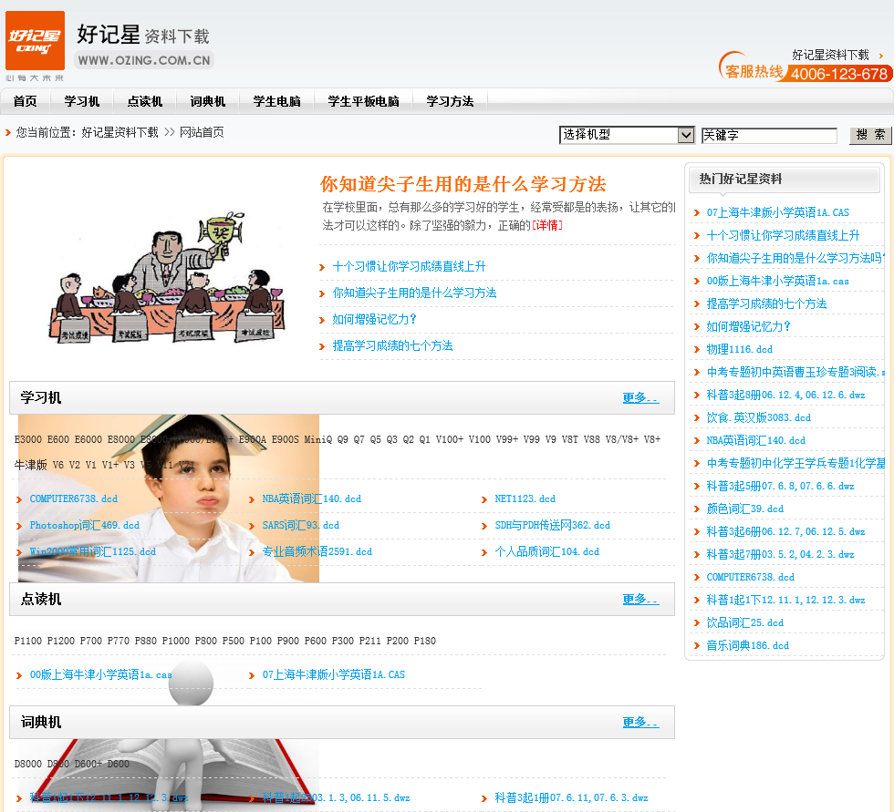Open 00版上海牛津小学英语1a.cas in 点读机 section

click(x=100, y=674)
